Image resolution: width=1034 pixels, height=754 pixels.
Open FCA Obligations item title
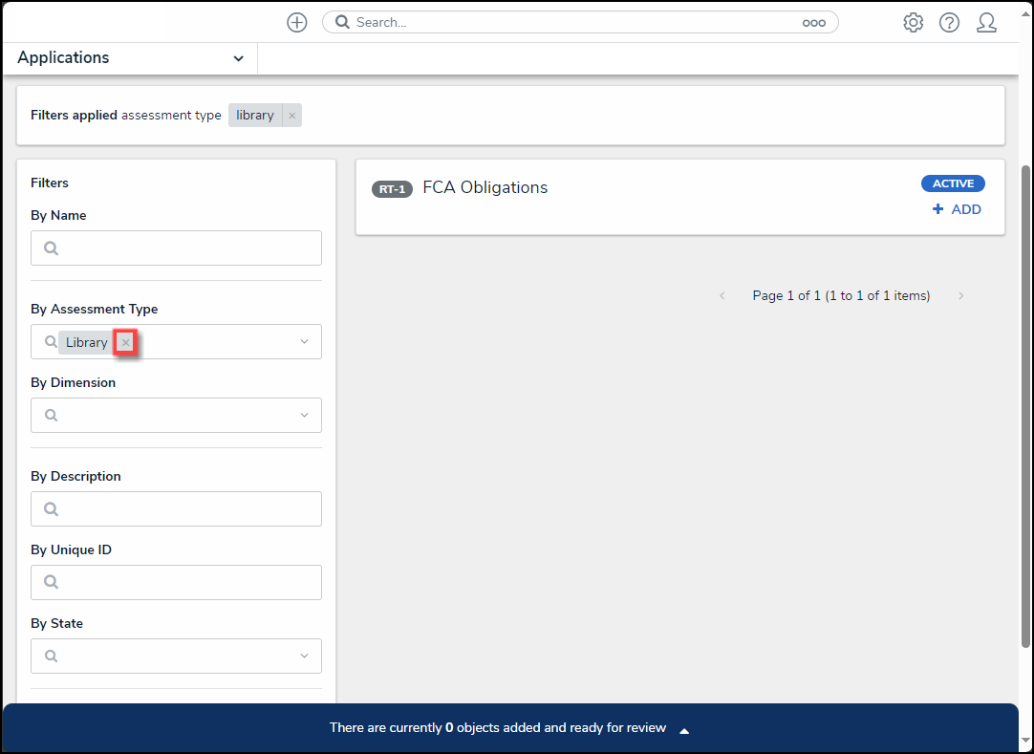pyautogui.click(x=485, y=187)
